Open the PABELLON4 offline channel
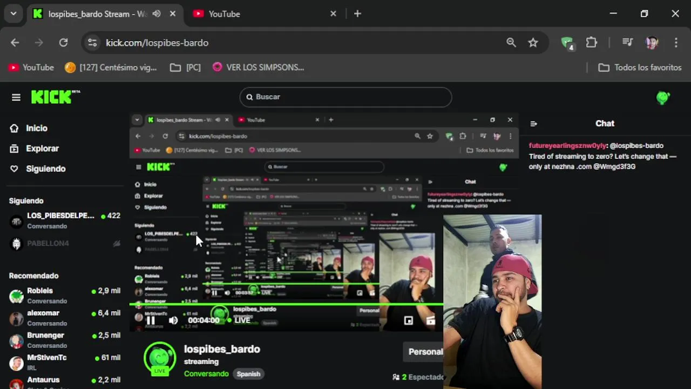Image resolution: width=691 pixels, height=389 pixels. pyautogui.click(x=65, y=244)
